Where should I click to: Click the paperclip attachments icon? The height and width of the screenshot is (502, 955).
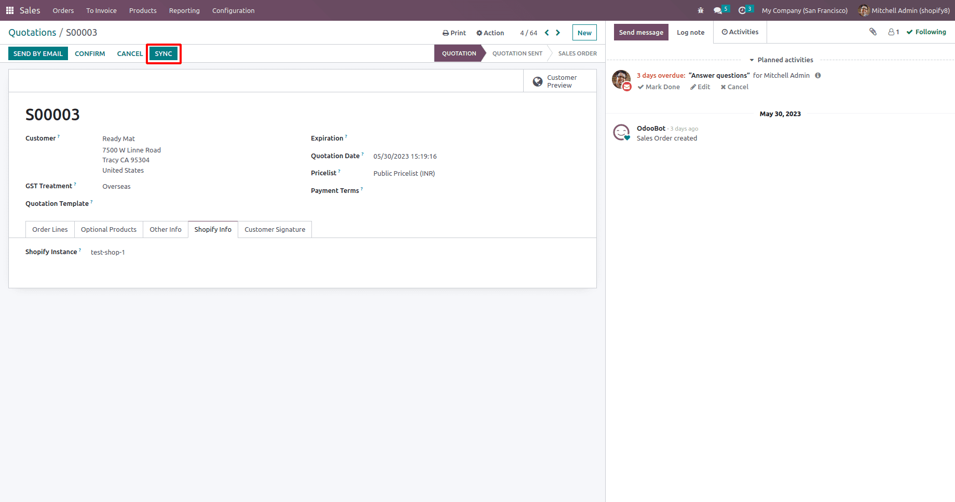coord(873,32)
